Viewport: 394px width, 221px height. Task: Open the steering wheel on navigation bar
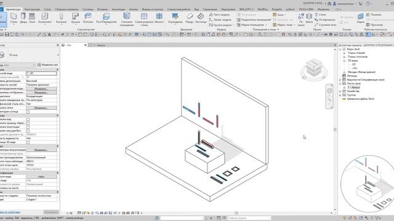point(329,90)
